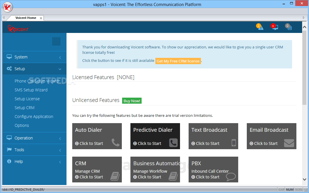Open the Tools sidebar menu
This screenshot has width=309, height=193.
point(34,150)
